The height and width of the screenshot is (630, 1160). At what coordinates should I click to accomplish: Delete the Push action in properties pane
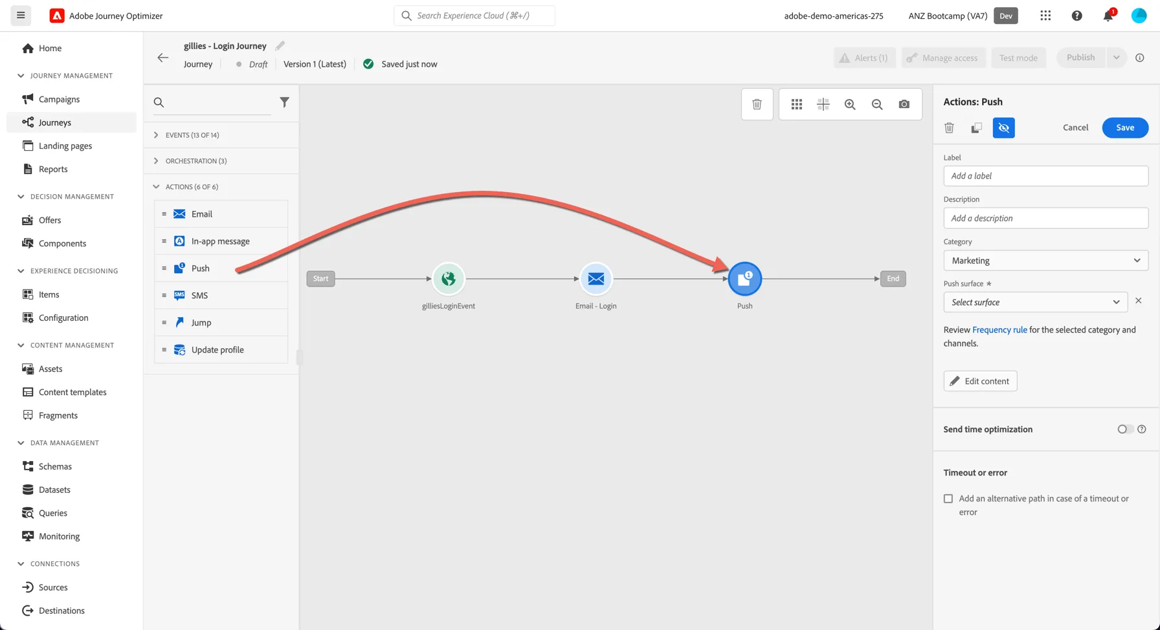tap(949, 127)
